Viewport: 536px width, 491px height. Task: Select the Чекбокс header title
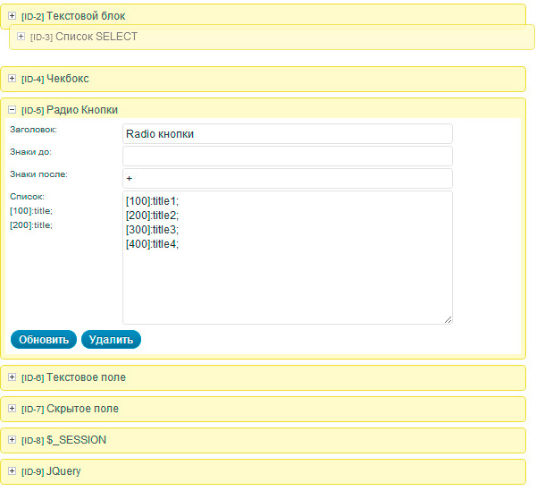pos(68,79)
